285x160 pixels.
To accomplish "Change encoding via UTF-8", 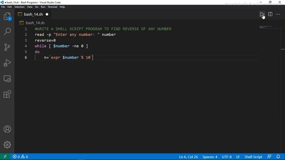I will [227, 157].
